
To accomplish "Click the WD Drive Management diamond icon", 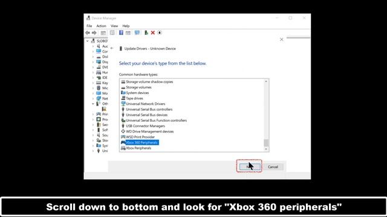I will tap(123, 131).
